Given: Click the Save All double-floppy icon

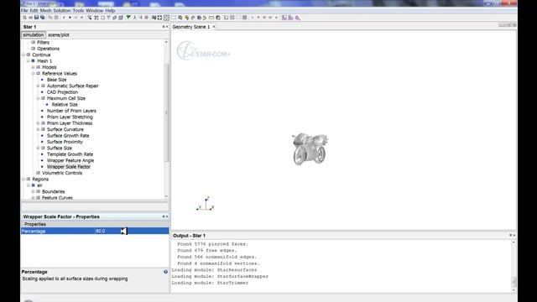Looking at the screenshot, I should (x=43, y=18).
